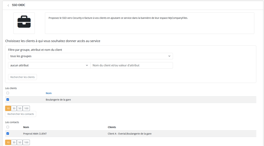
Task: Click the 'SSO OIDC' page title
Action: click(18, 5)
